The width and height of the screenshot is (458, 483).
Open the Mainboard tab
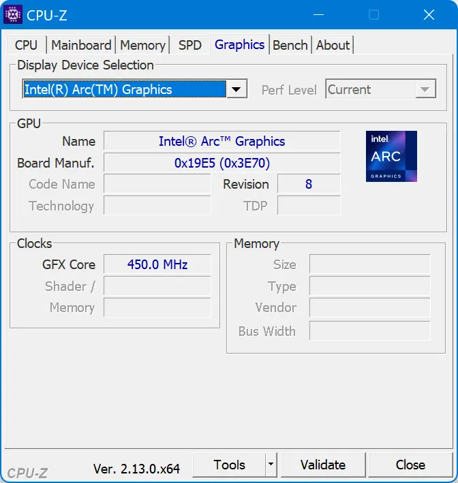click(81, 45)
